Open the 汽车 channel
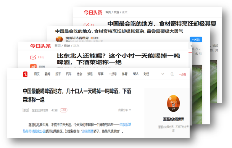 point(69,74)
